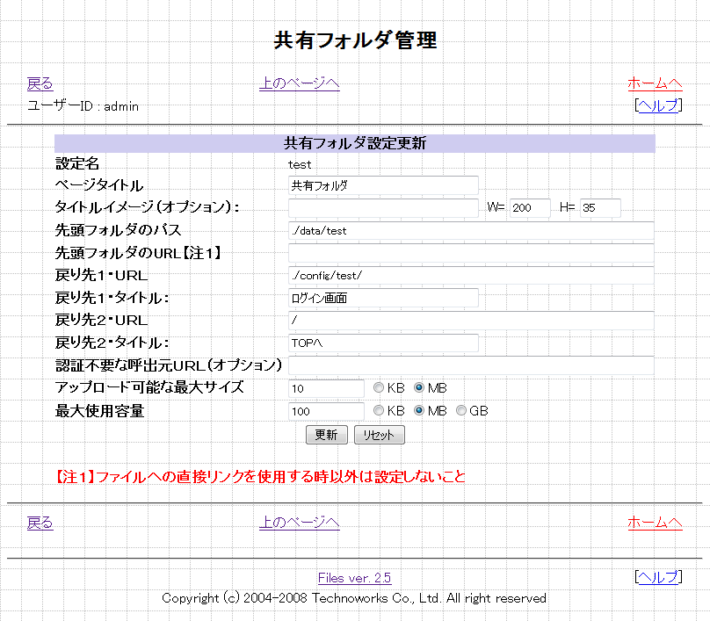Click the ページタイトル text field
The height and width of the screenshot is (621, 710).
click(383, 185)
